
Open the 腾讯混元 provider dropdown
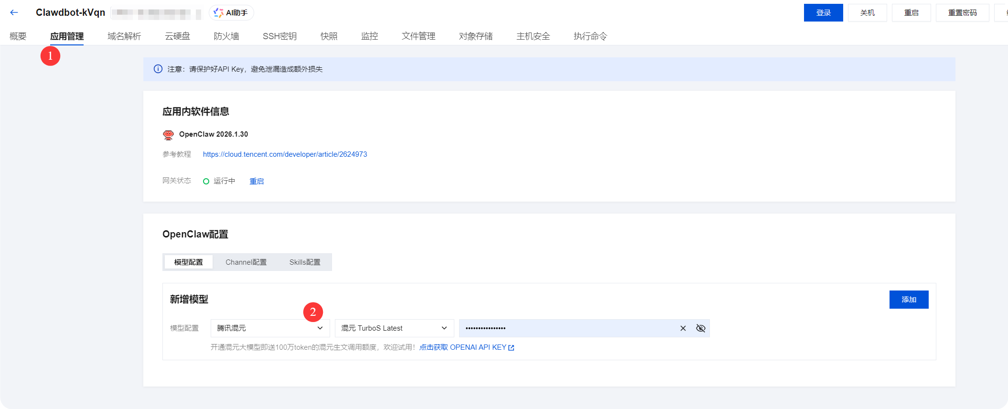[270, 328]
